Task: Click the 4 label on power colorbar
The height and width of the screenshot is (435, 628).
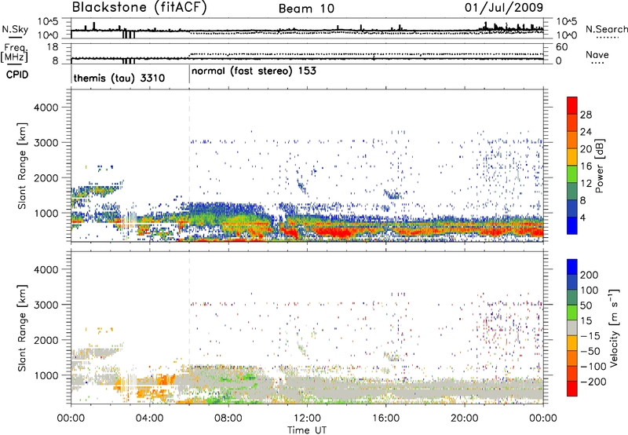Action: tap(583, 217)
